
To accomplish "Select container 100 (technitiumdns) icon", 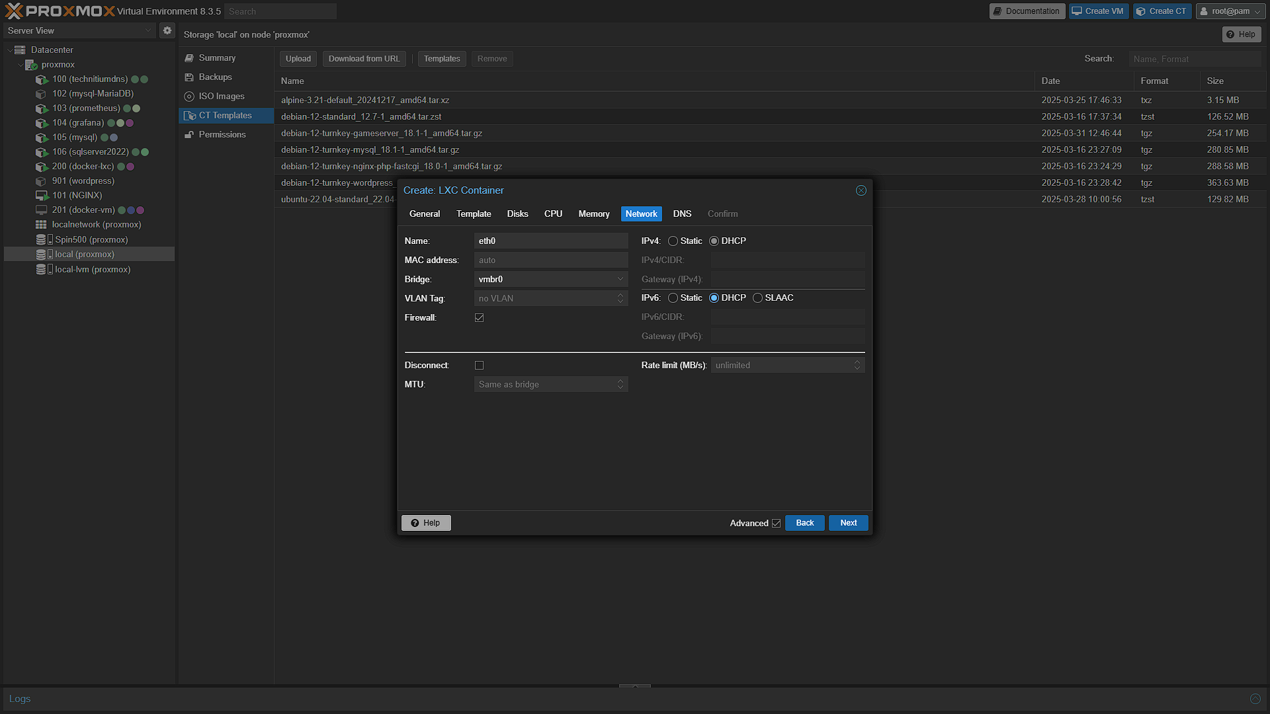I will pyautogui.click(x=42, y=79).
